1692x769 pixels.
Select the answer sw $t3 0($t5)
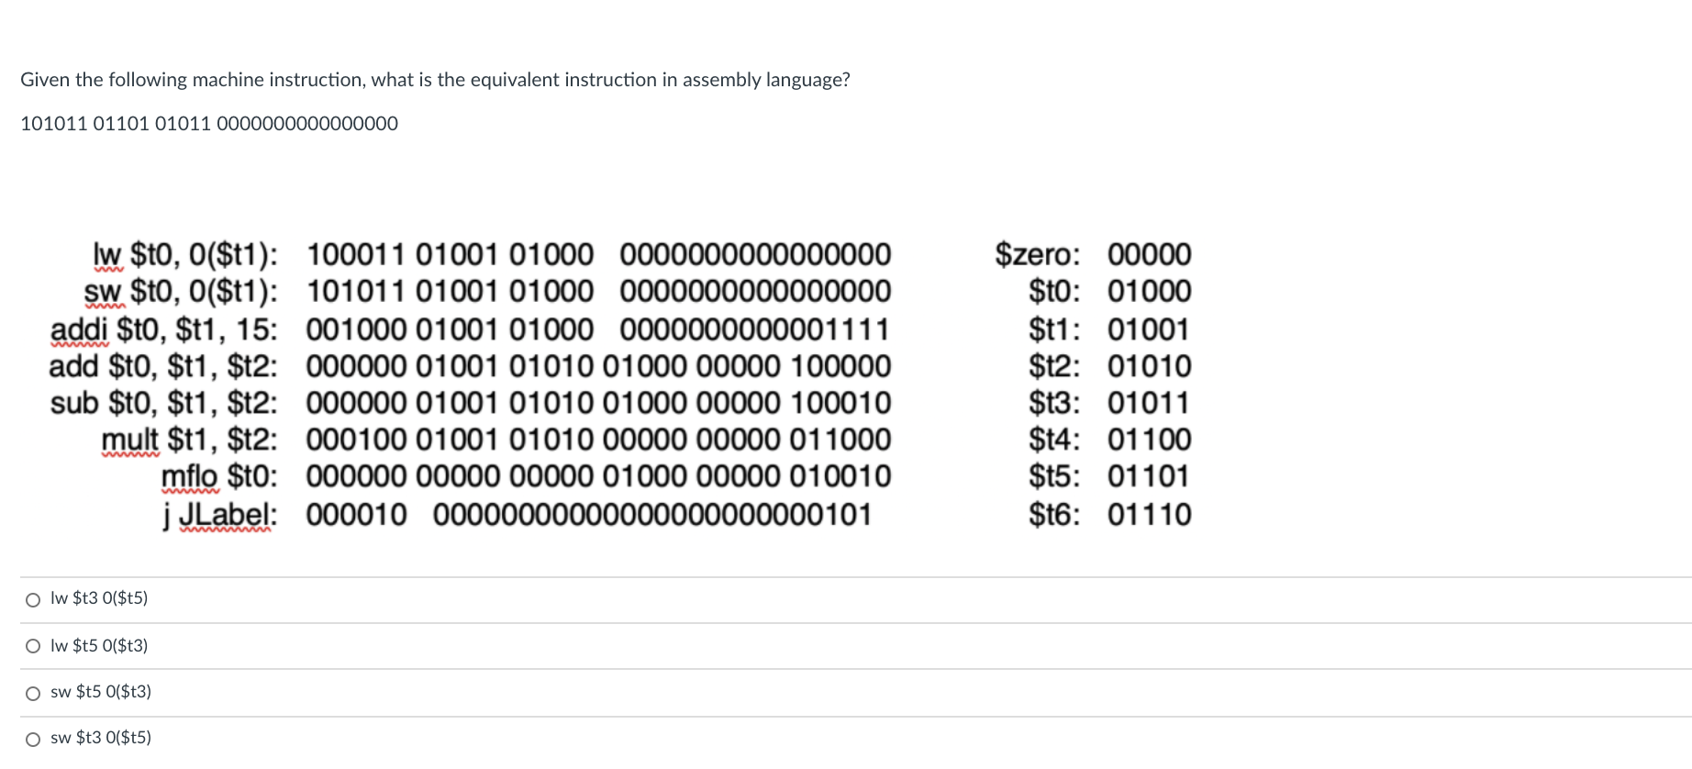click(x=33, y=738)
